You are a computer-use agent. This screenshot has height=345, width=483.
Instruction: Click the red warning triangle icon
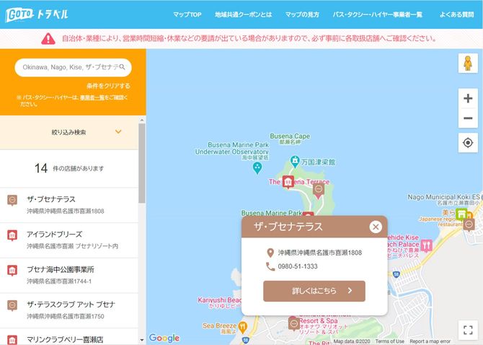point(48,39)
